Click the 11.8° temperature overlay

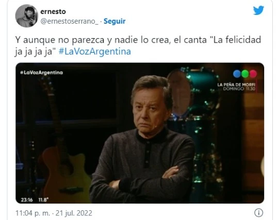click(x=43, y=200)
